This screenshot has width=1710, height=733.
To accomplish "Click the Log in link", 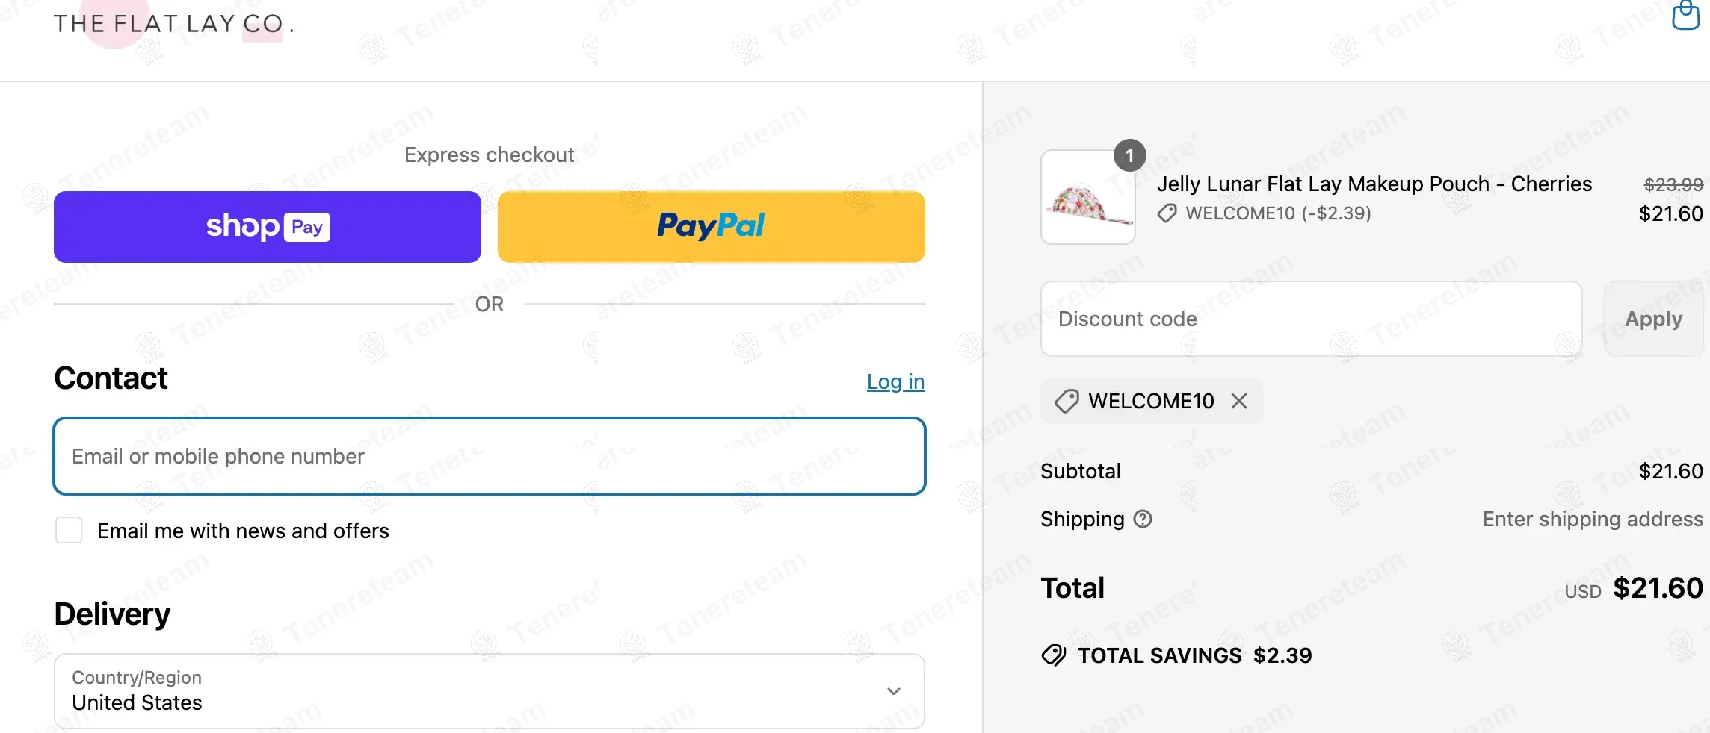I will point(895,381).
